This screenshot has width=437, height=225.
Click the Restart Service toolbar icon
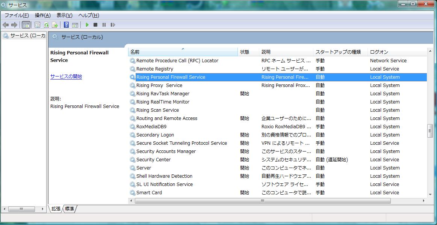click(113, 25)
